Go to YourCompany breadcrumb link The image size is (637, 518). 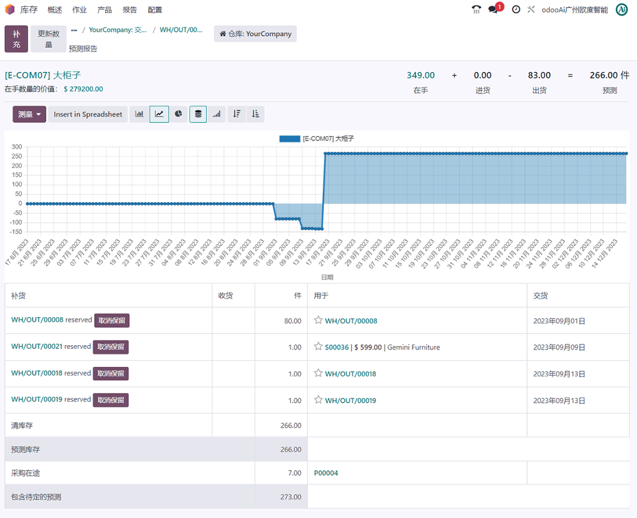tap(118, 30)
